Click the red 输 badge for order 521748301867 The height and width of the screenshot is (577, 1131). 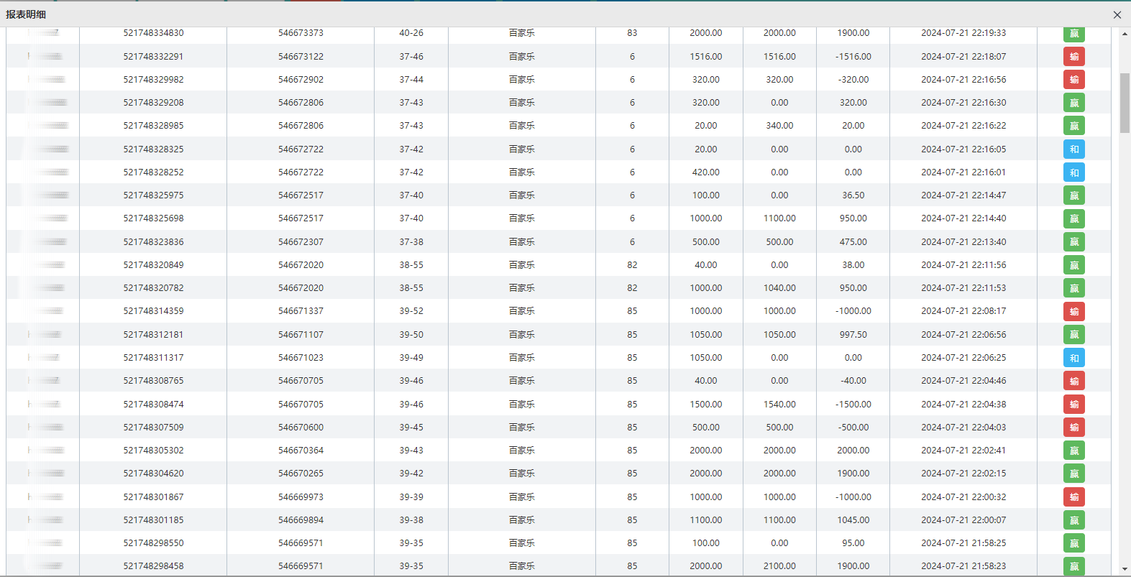pyautogui.click(x=1073, y=497)
